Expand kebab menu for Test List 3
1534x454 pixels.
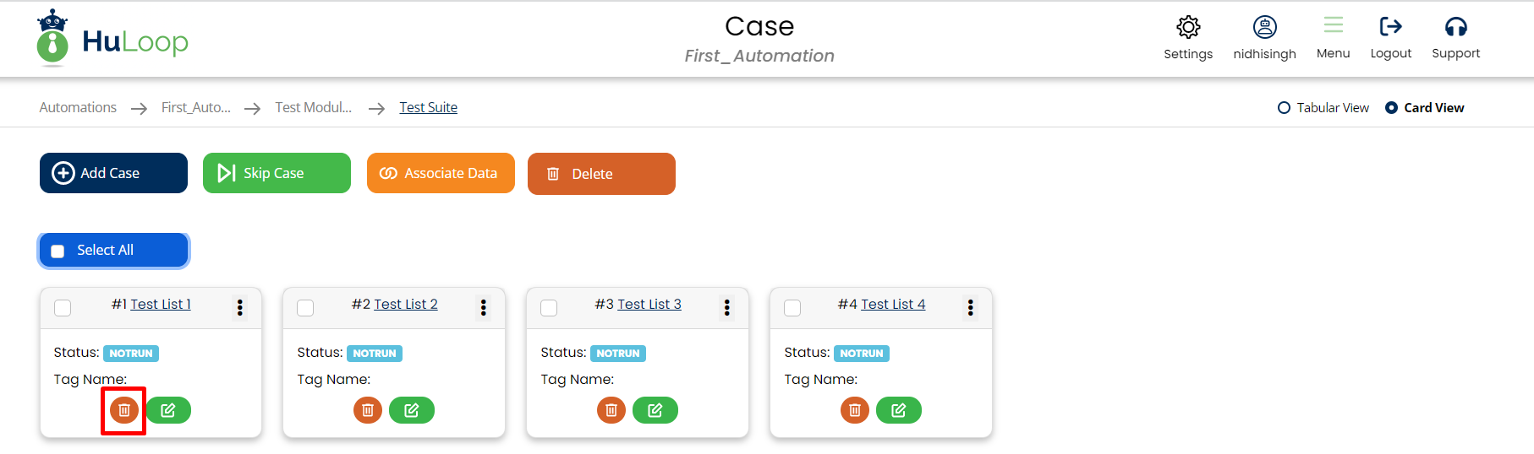727,308
